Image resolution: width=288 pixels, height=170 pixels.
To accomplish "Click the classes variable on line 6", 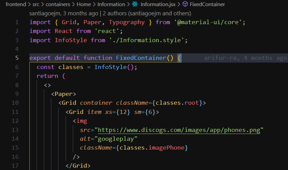I will (71, 67).
